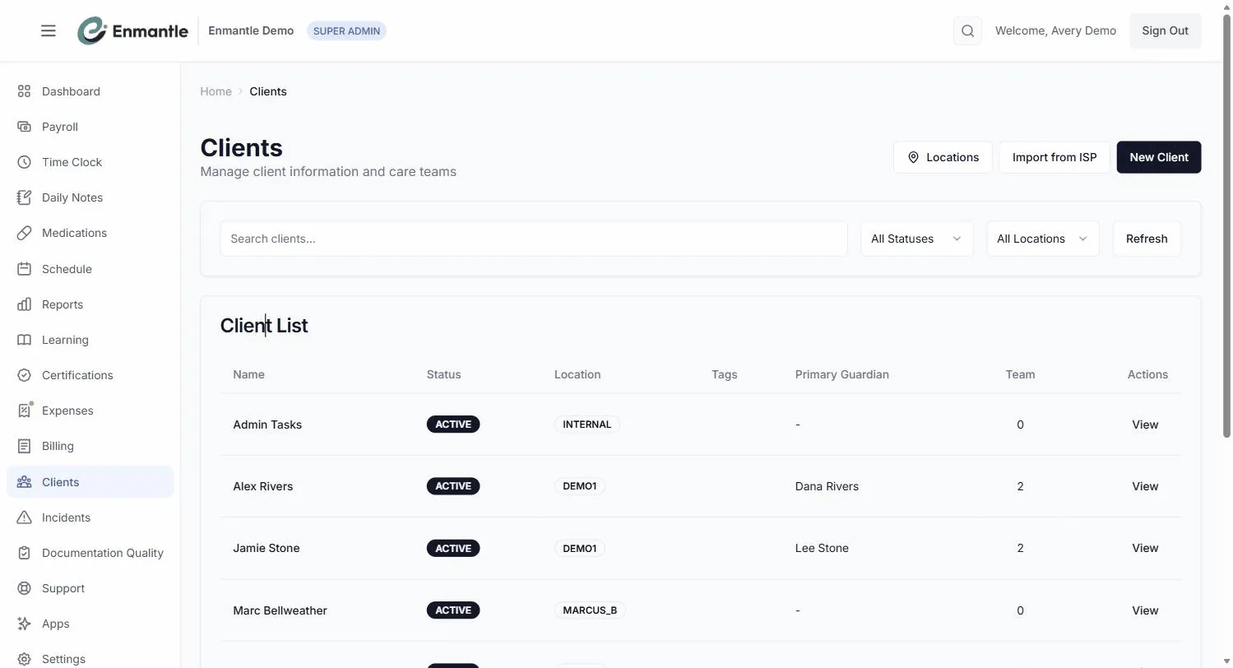Image resolution: width=1233 pixels, height=668 pixels.
Task: Open Time Clock menu item
Action: 90,162
